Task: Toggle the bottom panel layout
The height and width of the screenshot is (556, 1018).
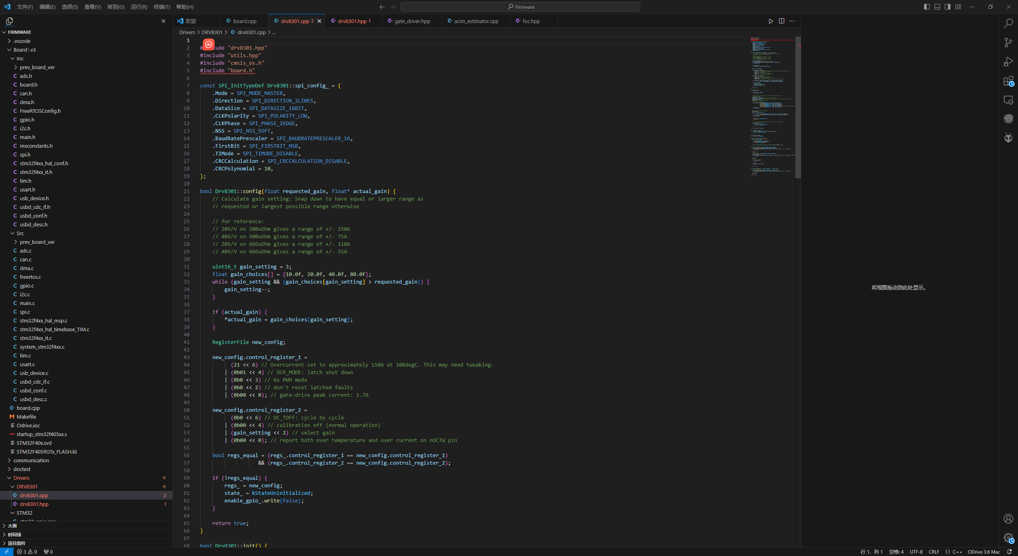Action: pos(937,7)
